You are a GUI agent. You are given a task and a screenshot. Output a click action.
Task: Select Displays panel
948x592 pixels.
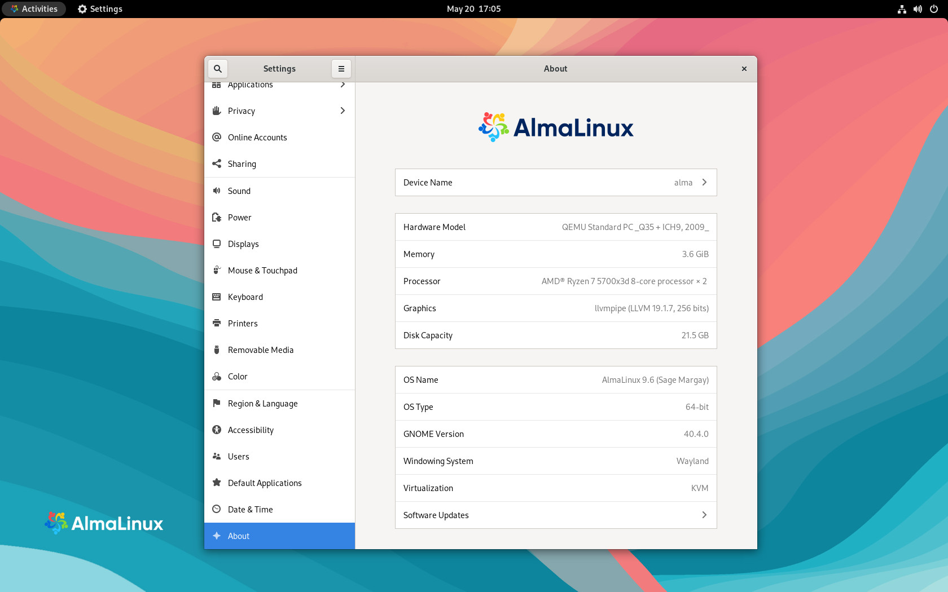click(x=279, y=244)
